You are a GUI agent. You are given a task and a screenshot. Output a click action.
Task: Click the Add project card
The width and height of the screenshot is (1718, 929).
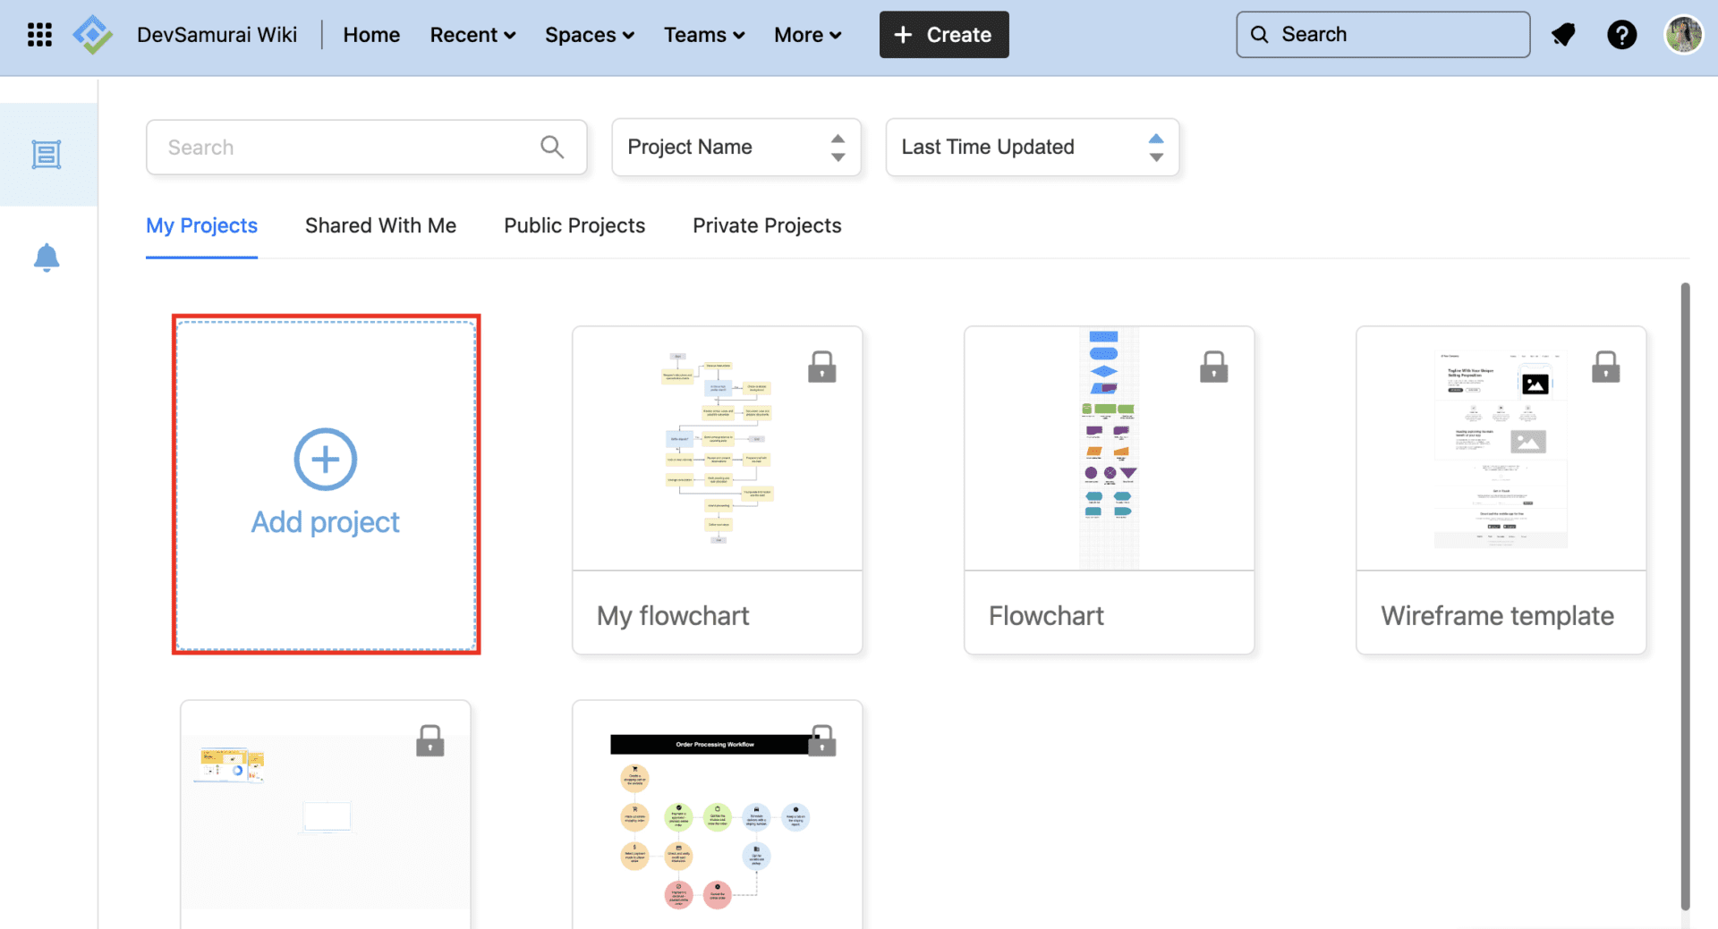325,485
